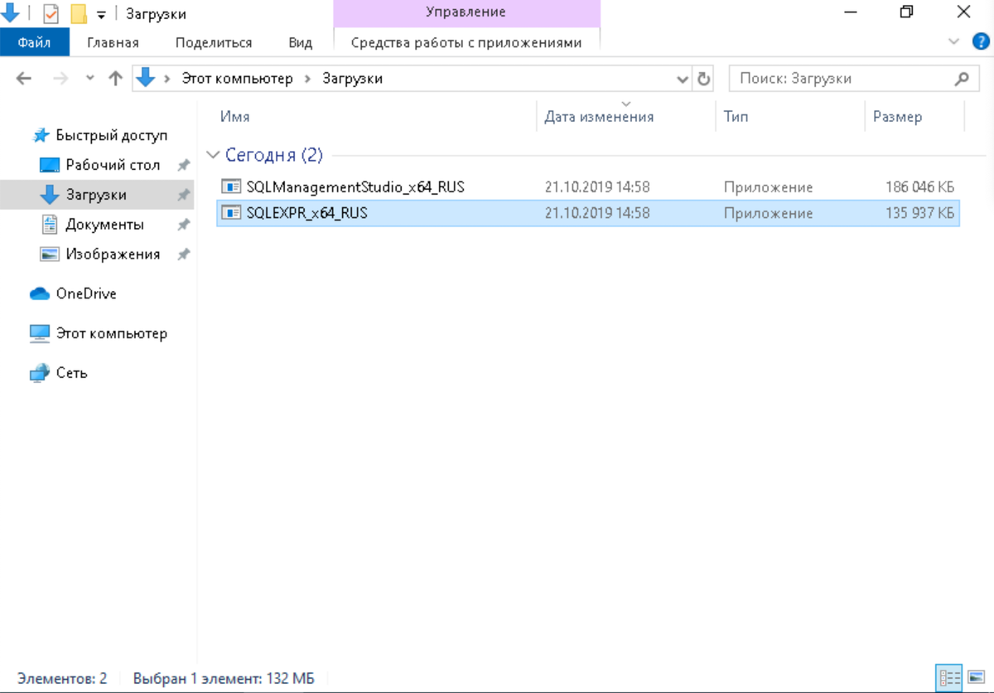The image size is (994, 693).
Task: Click the date of SQLEXPR_x64_RUS row
Action: [x=597, y=213]
